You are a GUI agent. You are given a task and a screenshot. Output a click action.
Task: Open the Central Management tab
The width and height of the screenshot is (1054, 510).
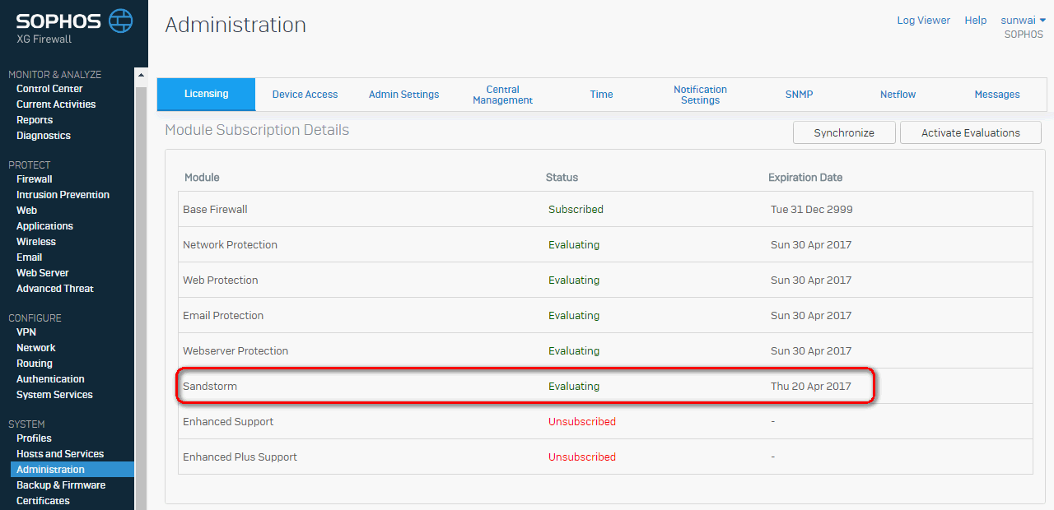pyautogui.click(x=502, y=95)
